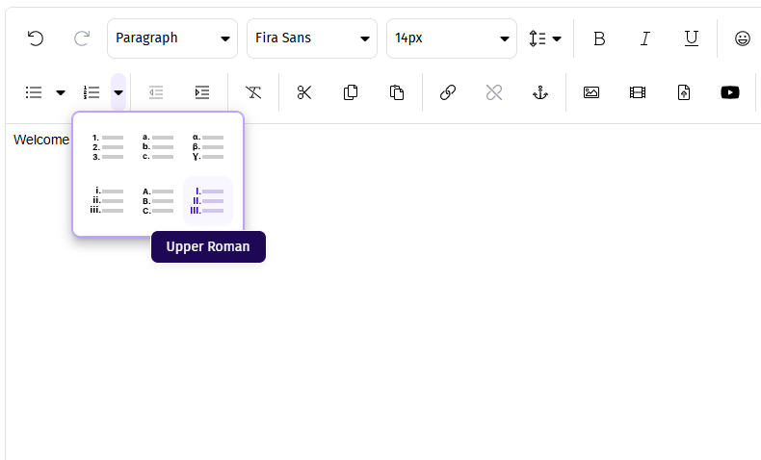Open the Fira Sans font dropdown
Viewport: 761px width, 460px height.
tap(312, 38)
